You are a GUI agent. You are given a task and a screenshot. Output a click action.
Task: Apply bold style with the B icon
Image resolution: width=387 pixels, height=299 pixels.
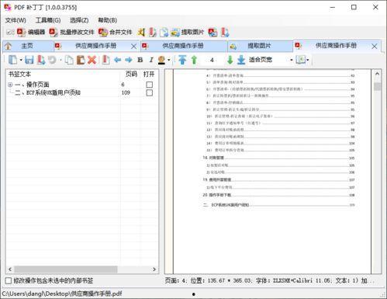(140, 60)
